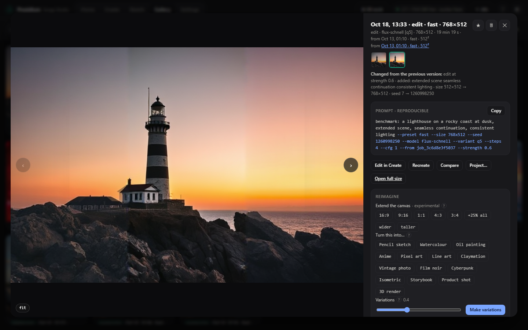Screen dimensions: 528x330
Task: Copy the prompt text
Action: point(496,111)
